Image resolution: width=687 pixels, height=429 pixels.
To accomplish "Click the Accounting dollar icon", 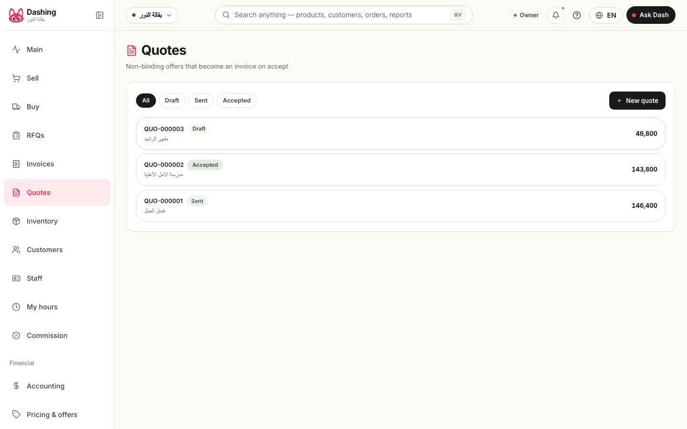I will [16, 386].
